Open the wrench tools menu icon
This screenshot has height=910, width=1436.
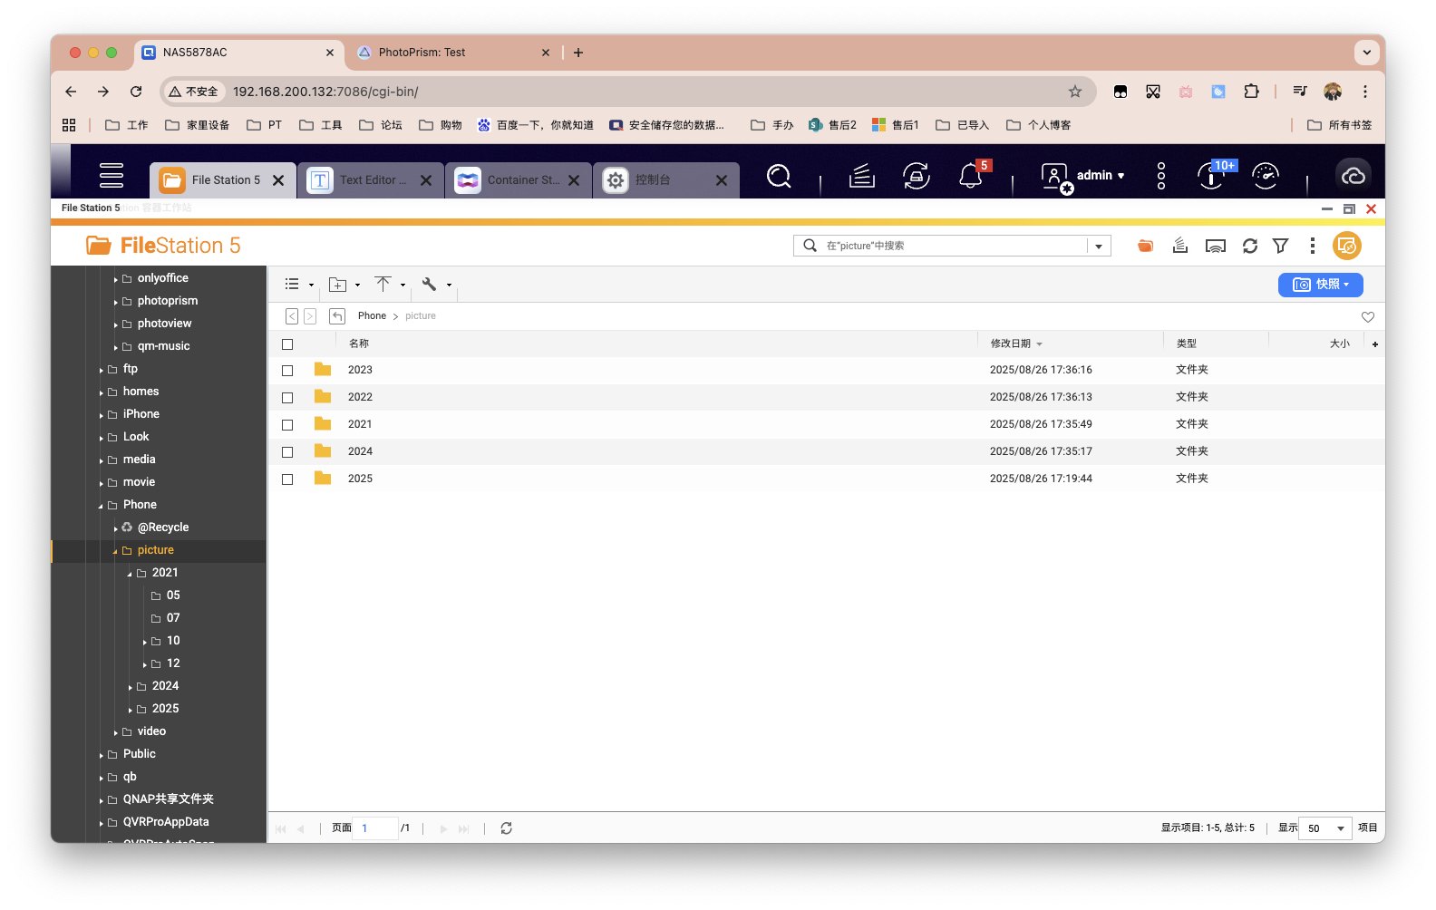coord(430,285)
